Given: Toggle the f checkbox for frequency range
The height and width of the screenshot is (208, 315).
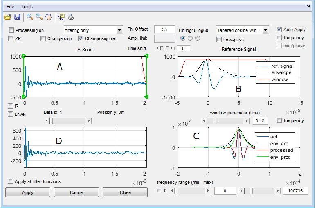Looking at the screenshot, I should pos(159,190).
